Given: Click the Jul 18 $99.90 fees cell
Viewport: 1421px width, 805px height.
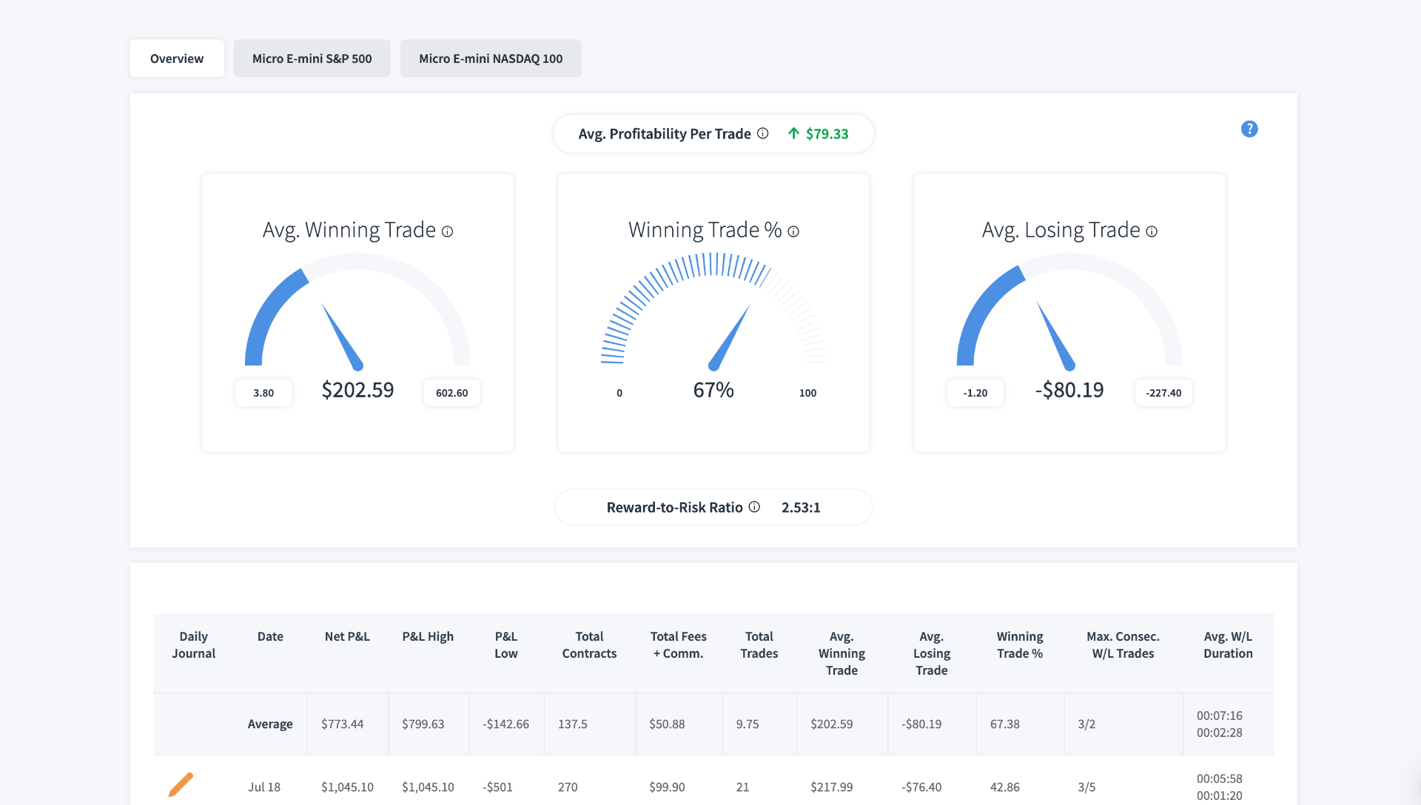Looking at the screenshot, I should [x=667, y=787].
